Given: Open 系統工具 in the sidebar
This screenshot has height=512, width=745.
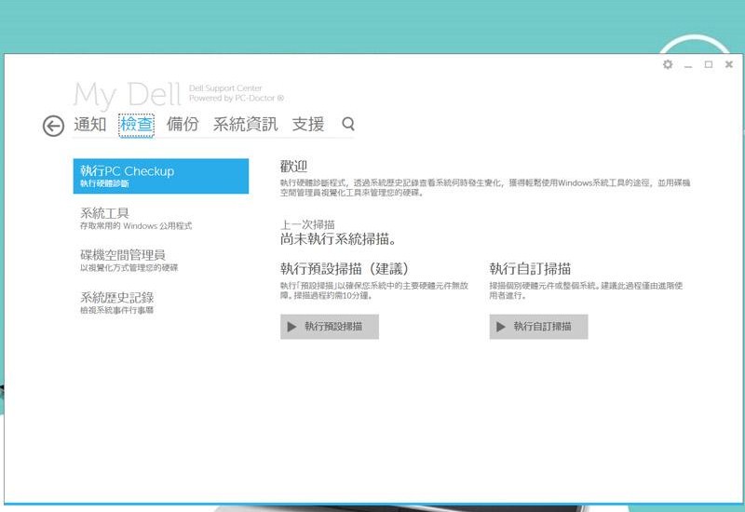Looking at the screenshot, I should (x=104, y=213).
